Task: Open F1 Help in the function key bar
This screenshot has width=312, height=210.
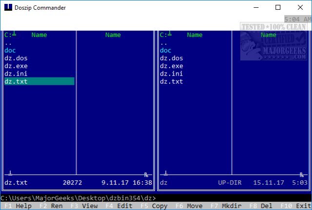Action: (x=18, y=206)
